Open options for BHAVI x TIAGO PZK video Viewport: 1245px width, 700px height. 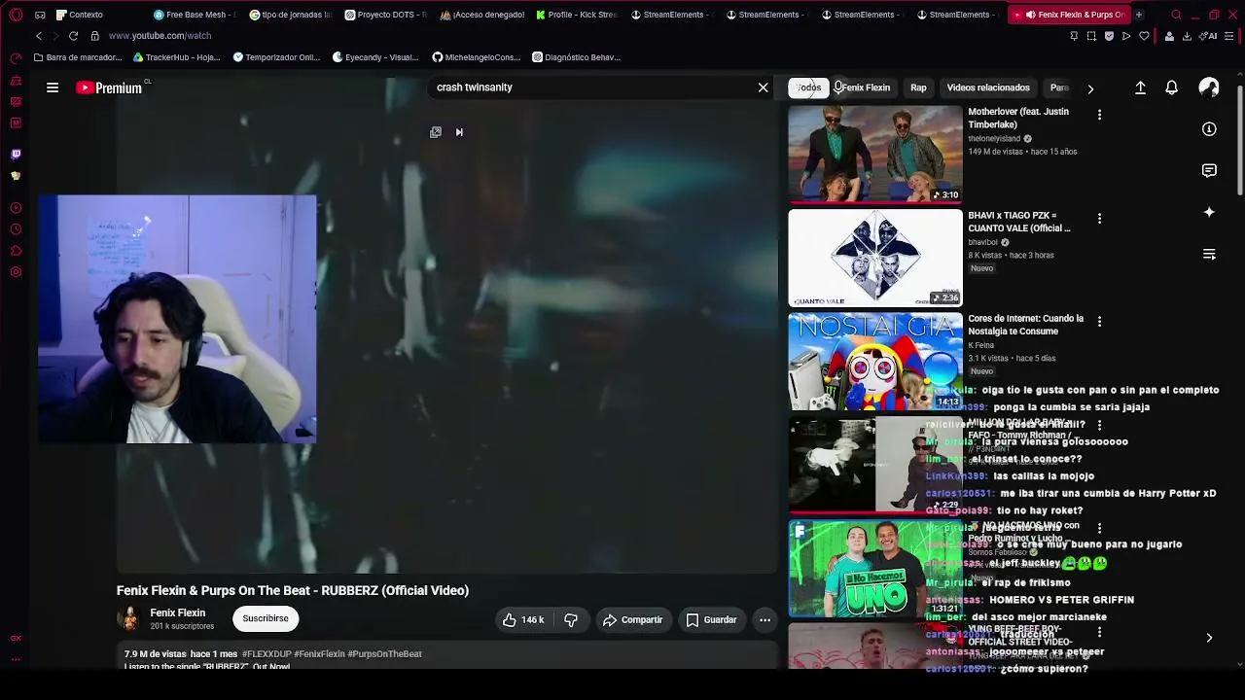click(1099, 219)
